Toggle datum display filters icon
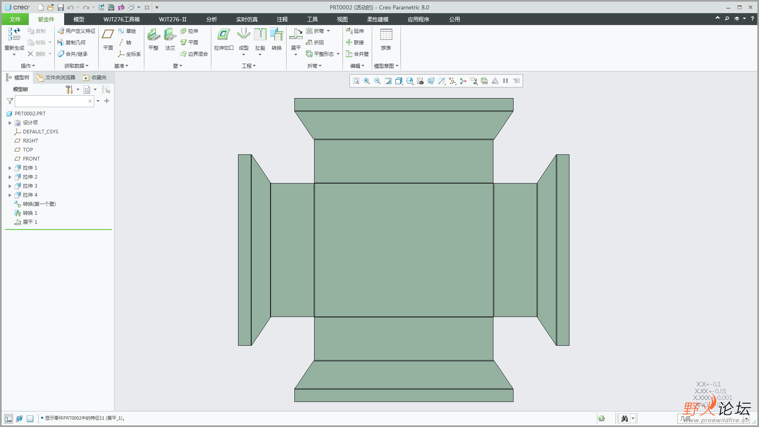 pos(452,81)
